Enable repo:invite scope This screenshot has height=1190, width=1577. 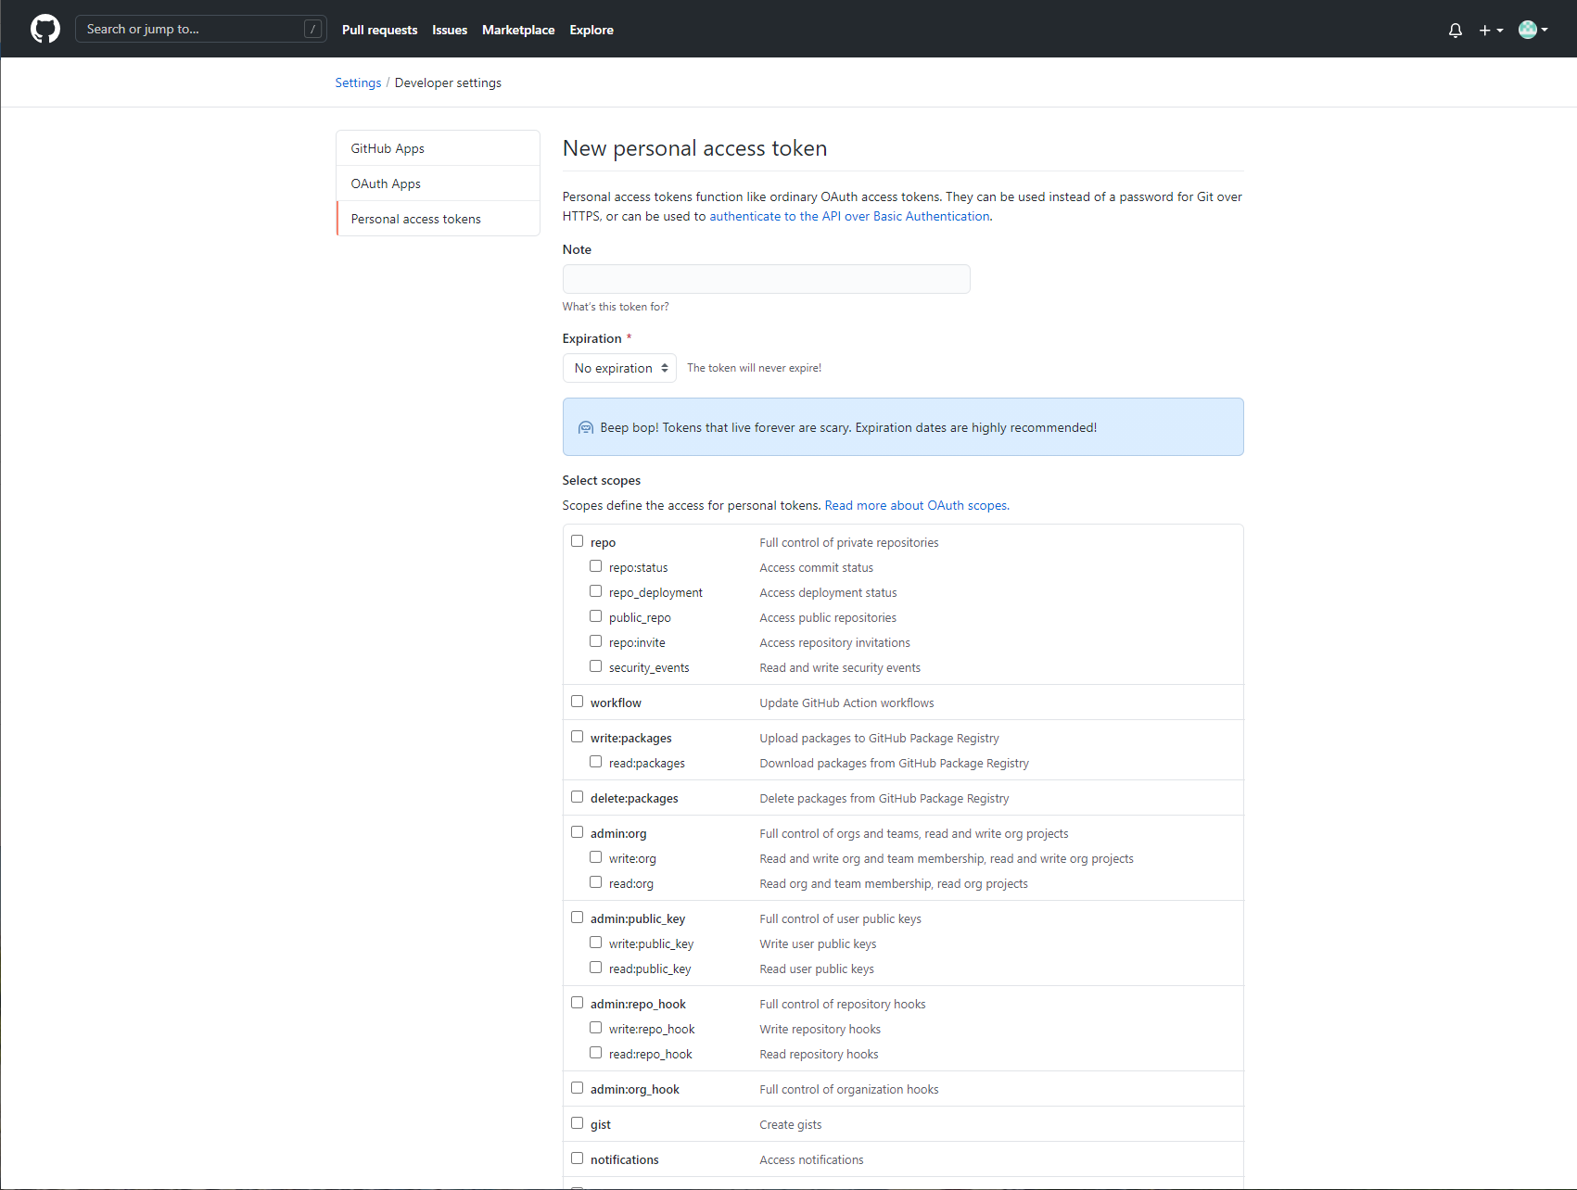pyautogui.click(x=596, y=641)
